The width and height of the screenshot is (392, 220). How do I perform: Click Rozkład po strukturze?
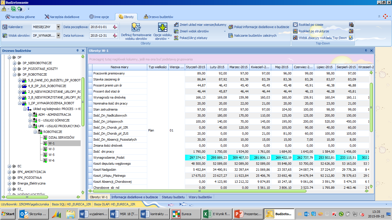tap(311, 31)
